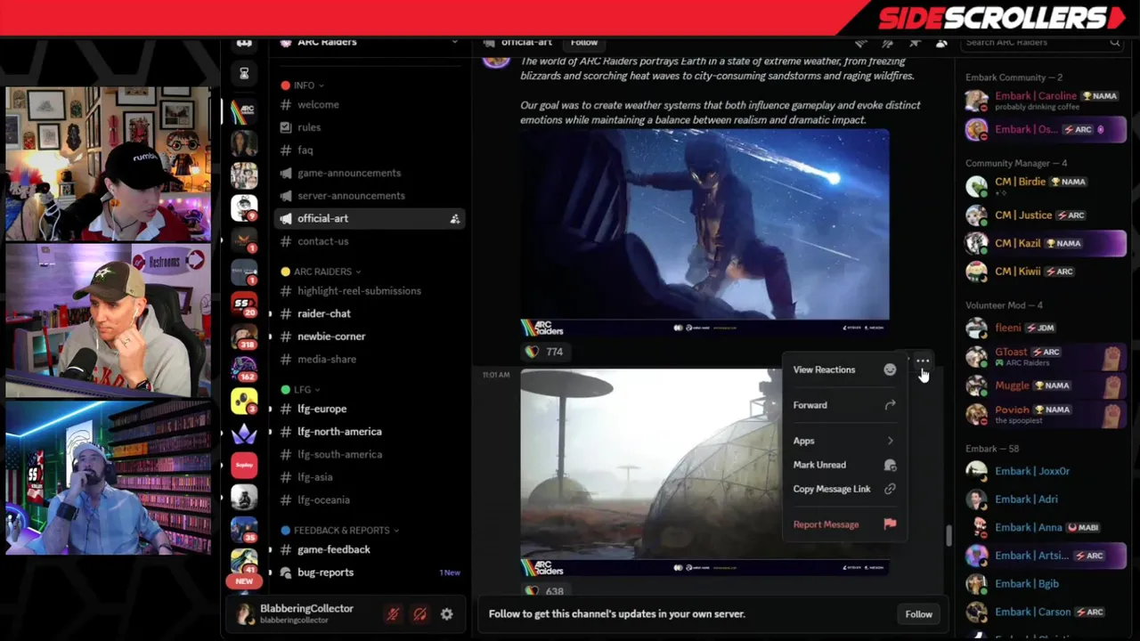Open the rules channel
Viewport: 1140px width, 641px height.
tap(370, 127)
